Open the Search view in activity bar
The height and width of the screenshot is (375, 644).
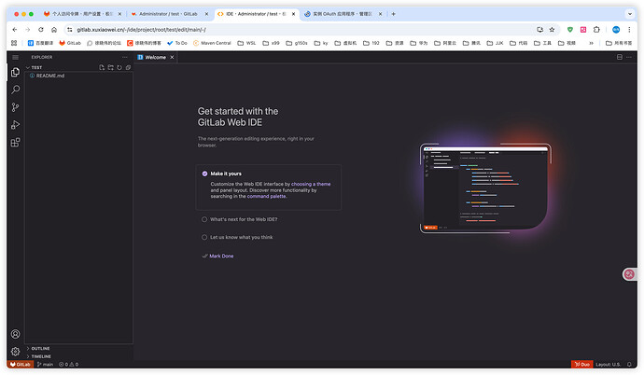click(15, 90)
